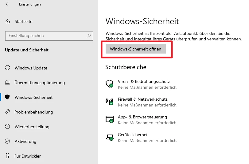Click the Startseite home icon

click(8, 21)
